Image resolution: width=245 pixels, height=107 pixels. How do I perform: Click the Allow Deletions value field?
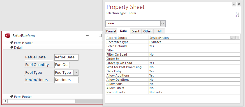(x=194, y=80)
